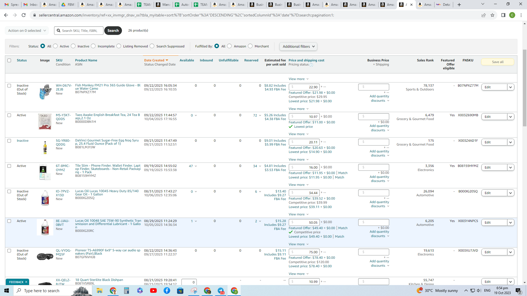Tick the select-all checkbox in table header
Image resolution: width=527 pixels, height=296 pixels.
[x=9, y=60]
